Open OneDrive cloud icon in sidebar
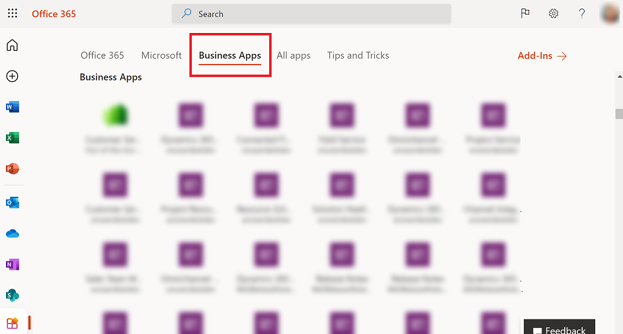Screen dimensions: 623x334 point(13,234)
